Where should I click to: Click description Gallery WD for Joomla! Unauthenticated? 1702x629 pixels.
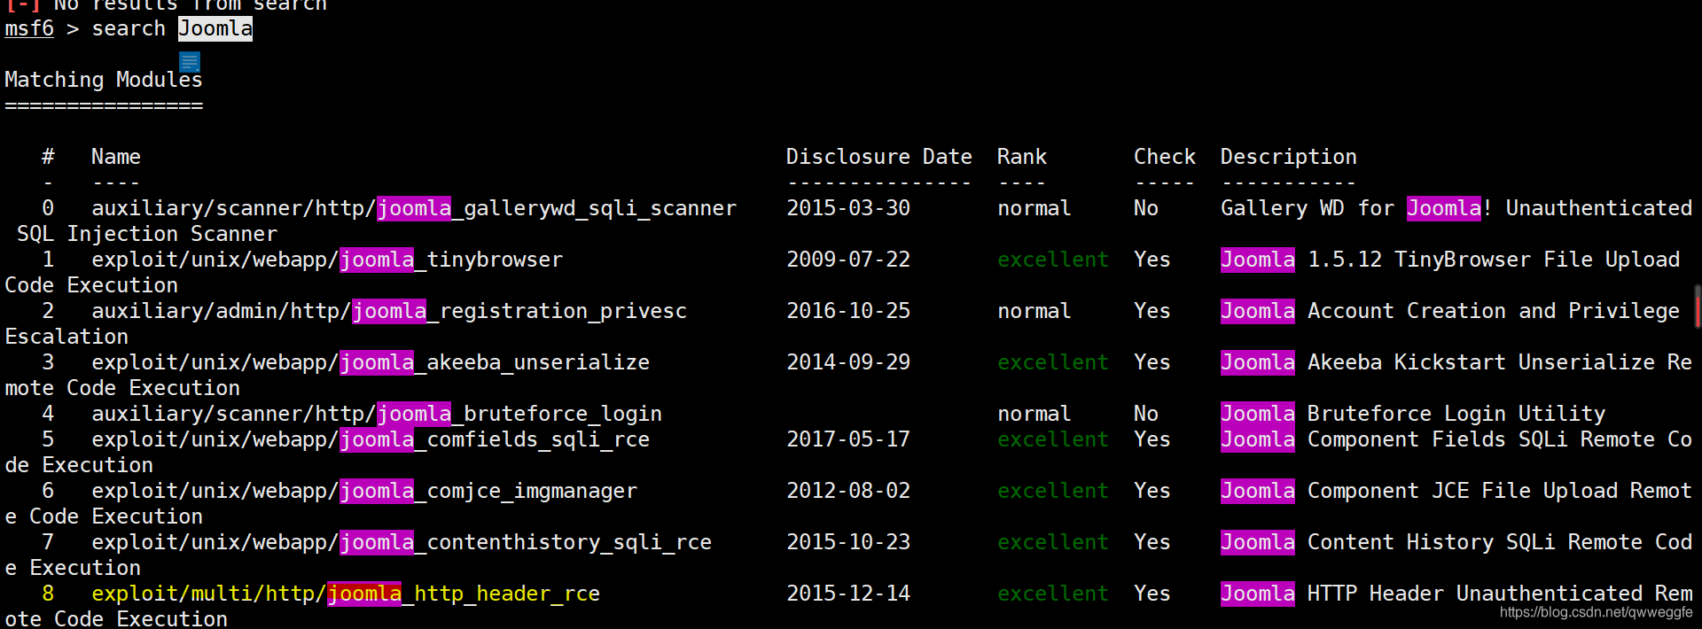coord(1456,208)
